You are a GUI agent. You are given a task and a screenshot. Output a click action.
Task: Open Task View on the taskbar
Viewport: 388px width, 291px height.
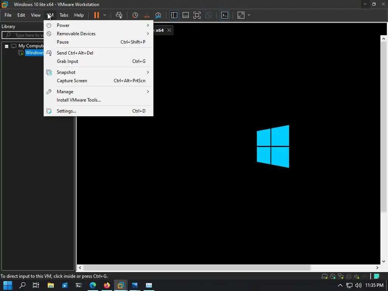click(36, 285)
